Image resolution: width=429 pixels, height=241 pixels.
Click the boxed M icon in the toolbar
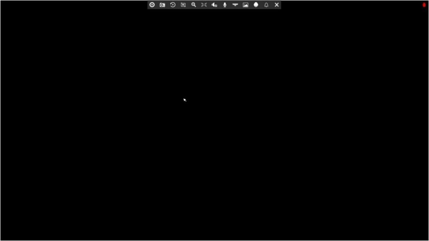pos(183,5)
